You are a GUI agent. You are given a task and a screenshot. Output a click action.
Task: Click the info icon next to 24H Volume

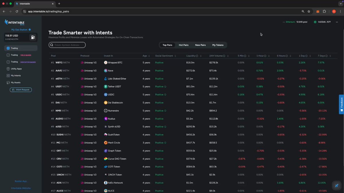[x=224, y=56]
